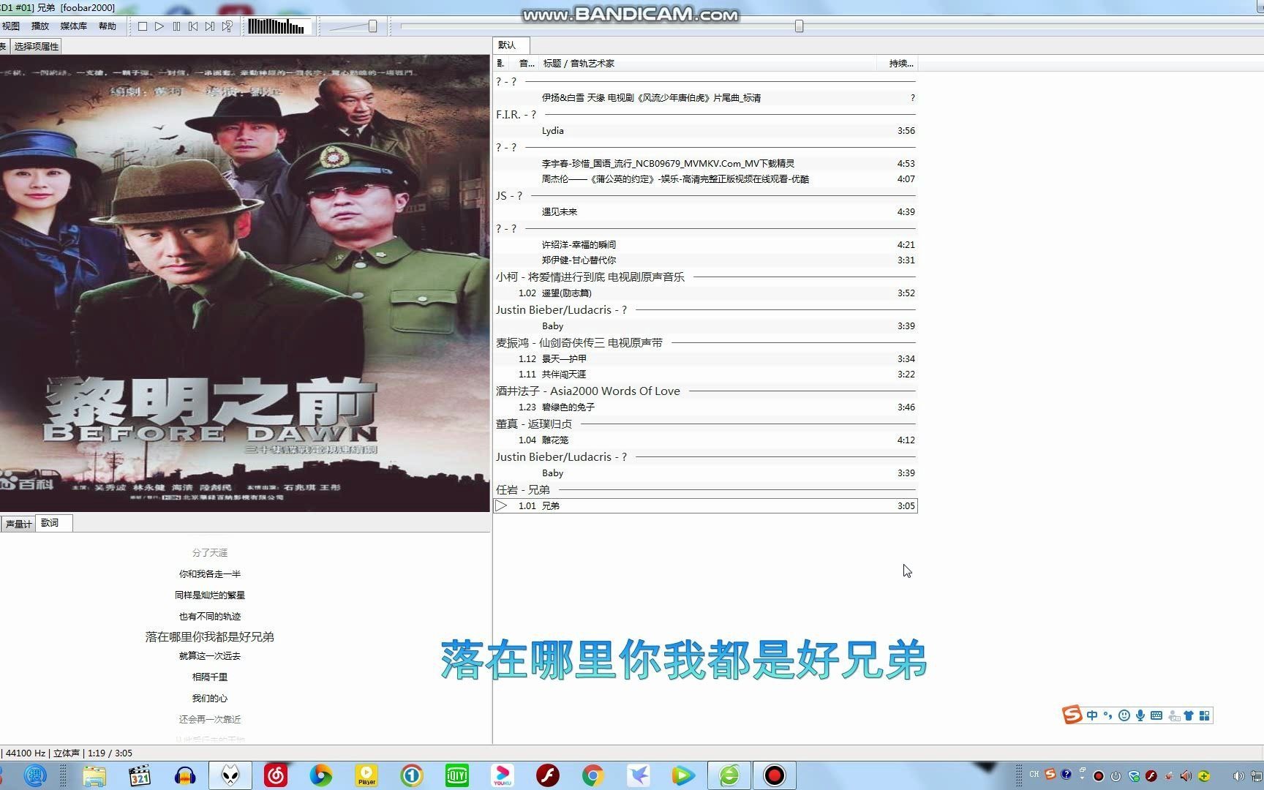Open Sogou soft keyboard icon
This screenshot has width=1264, height=790.
(1156, 715)
